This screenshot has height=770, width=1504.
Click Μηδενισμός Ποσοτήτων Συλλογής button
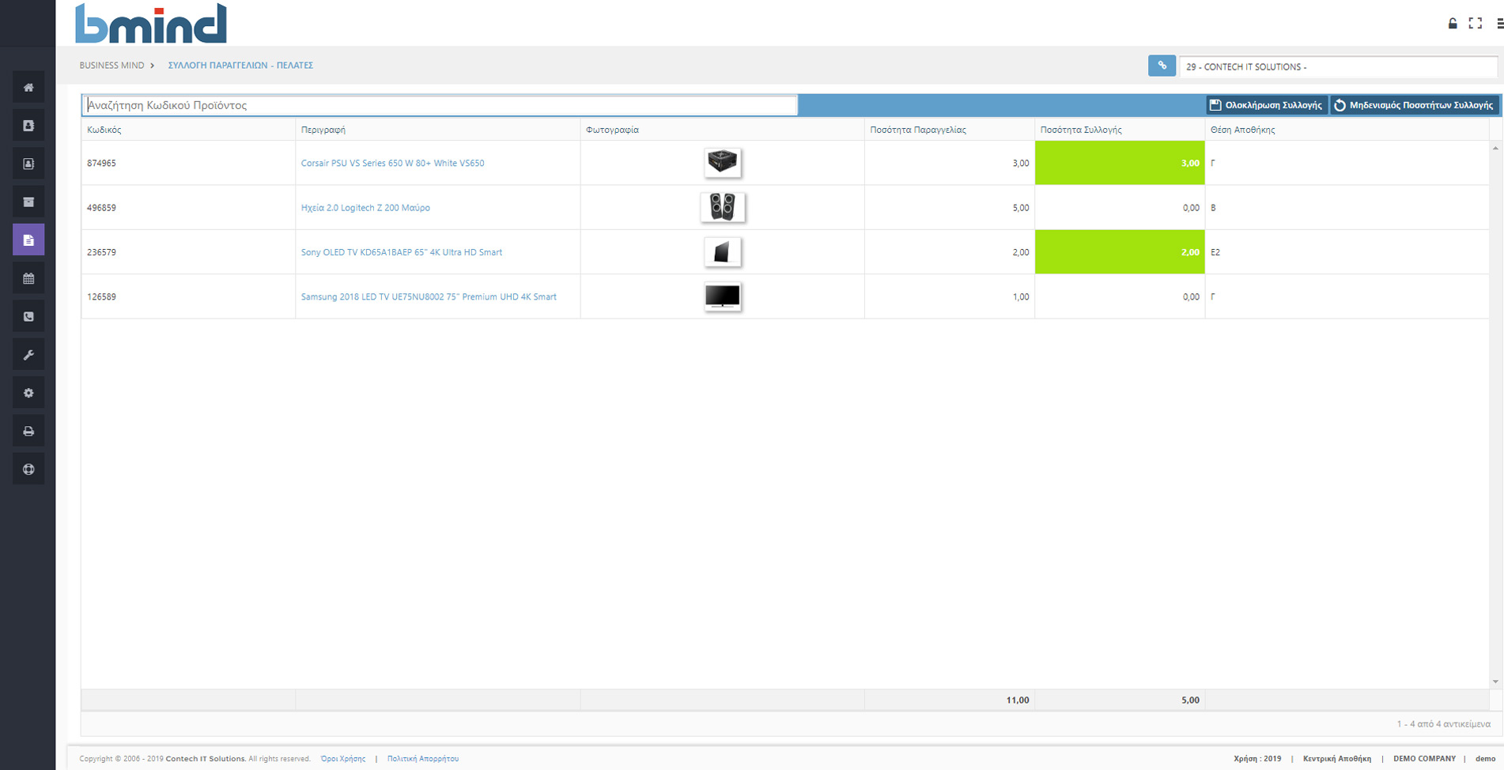click(1414, 105)
